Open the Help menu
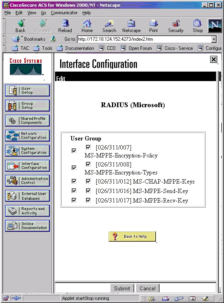224x303 pixels. tap(86, 13)
